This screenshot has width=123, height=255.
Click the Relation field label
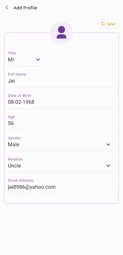15,159
